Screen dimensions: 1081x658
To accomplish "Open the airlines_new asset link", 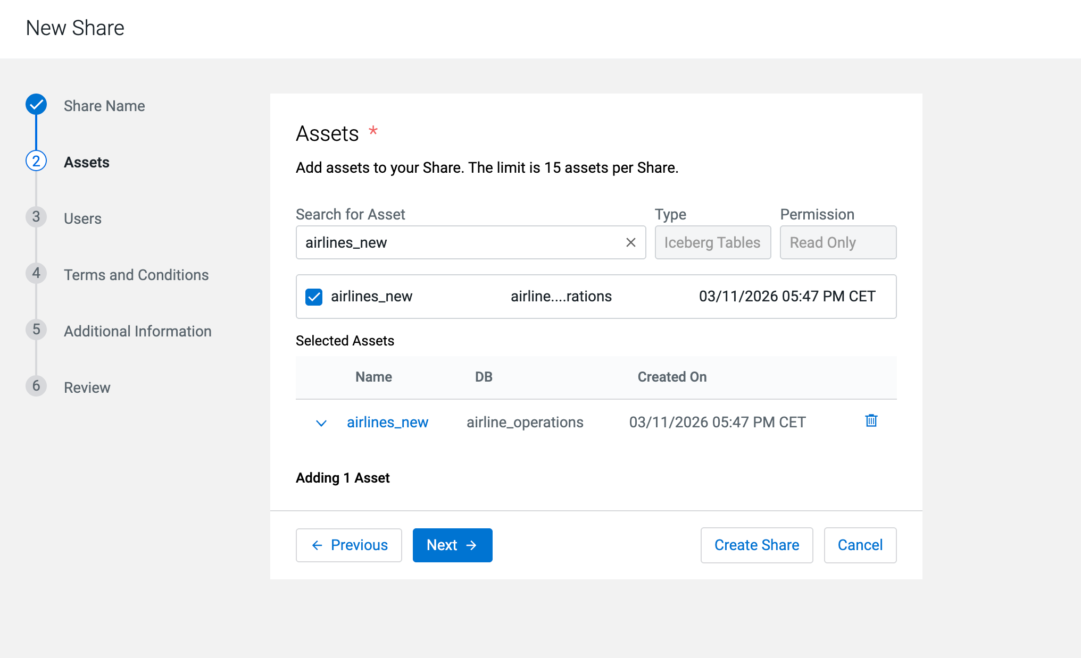I will coord(387,423).
